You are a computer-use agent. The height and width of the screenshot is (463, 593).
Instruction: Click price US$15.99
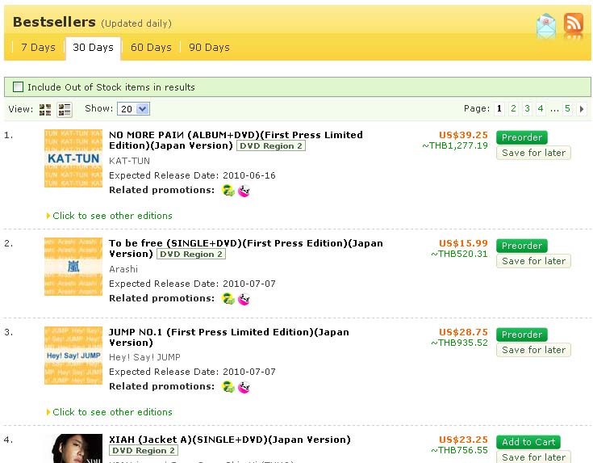click(x=463, y=243)
